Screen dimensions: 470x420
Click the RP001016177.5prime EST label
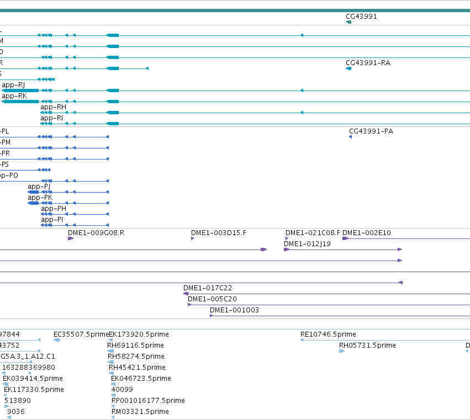148,401
